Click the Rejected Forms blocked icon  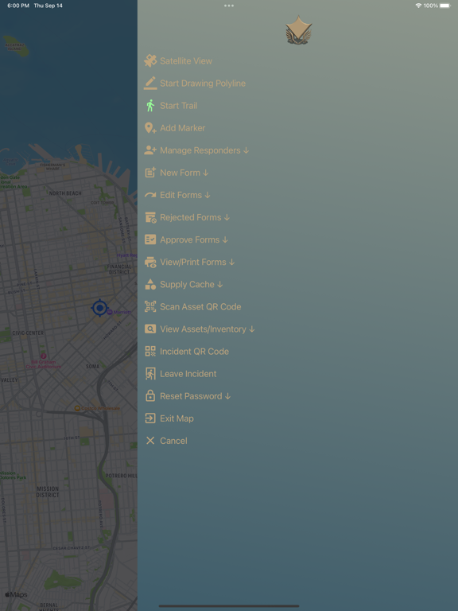pyautogui.click(x=150, y=217)
